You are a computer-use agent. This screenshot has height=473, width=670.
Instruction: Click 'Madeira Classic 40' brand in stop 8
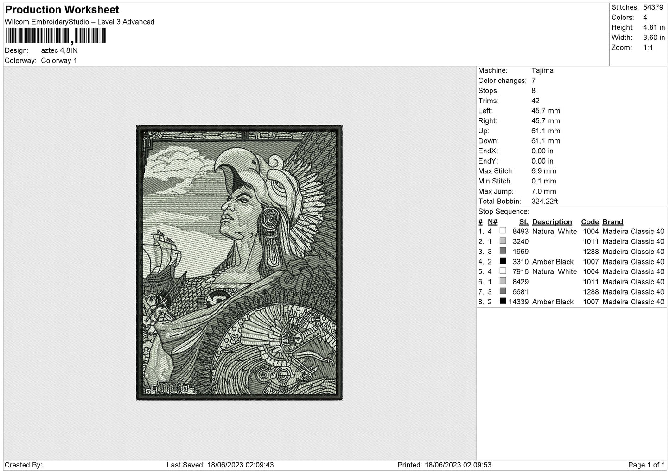(633, 302)
